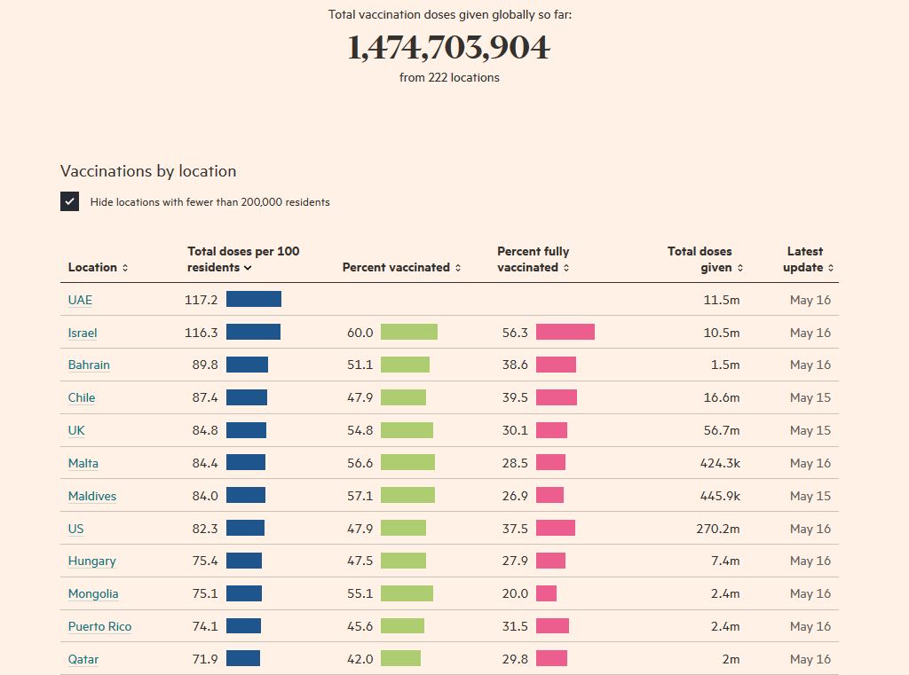Sort by Percent vaccinated column
The image size is (909, 675).
click(x=401, y=268)
